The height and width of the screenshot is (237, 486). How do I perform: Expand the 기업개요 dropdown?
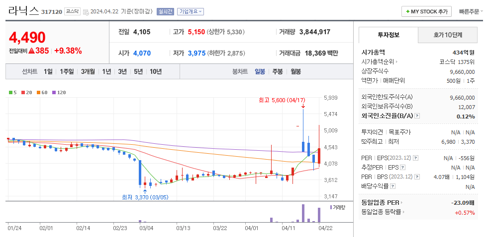click(x=191, y=12)
